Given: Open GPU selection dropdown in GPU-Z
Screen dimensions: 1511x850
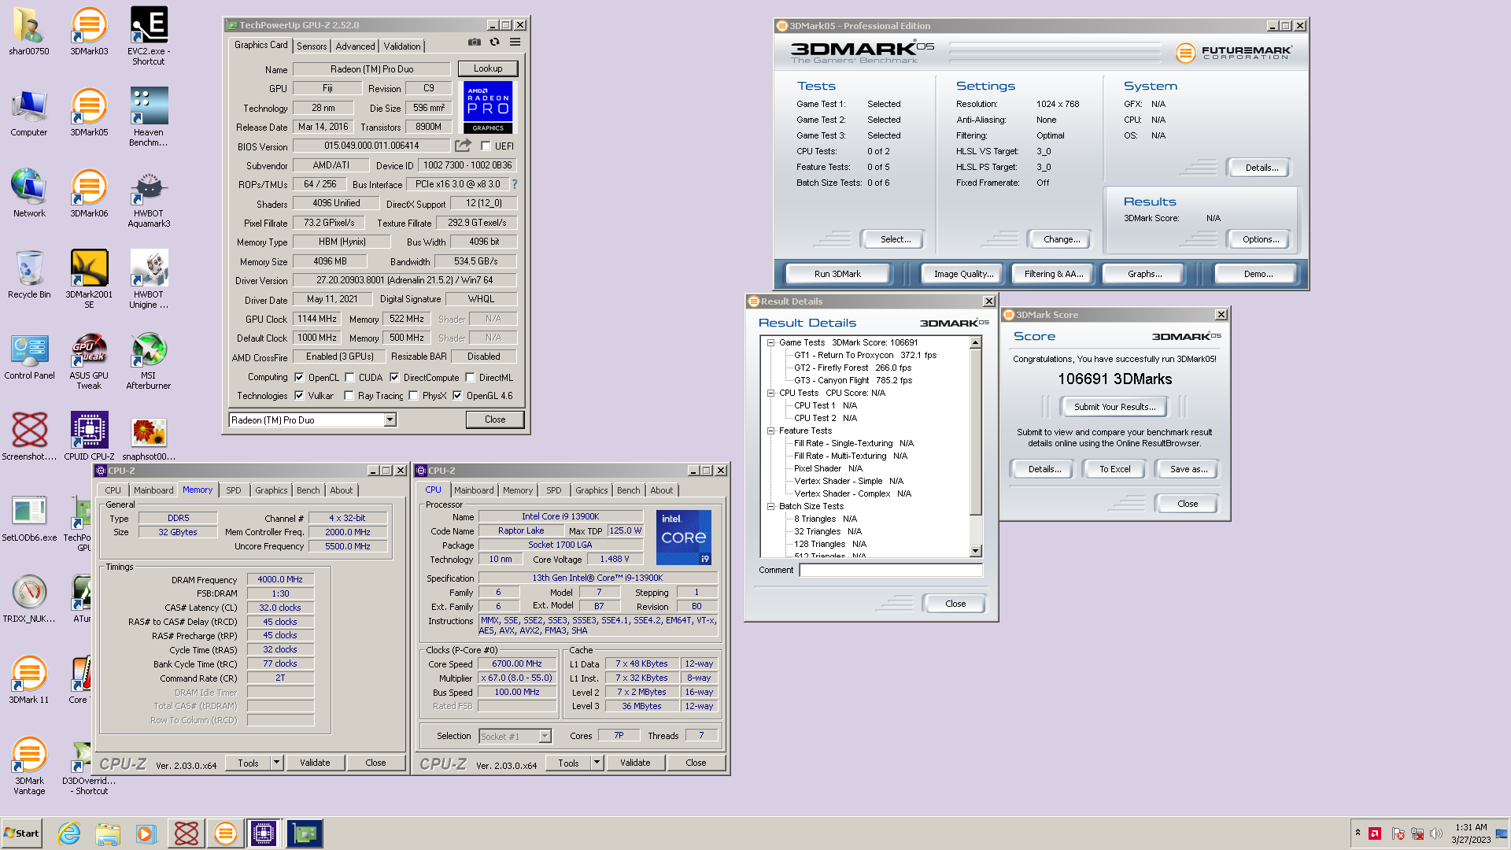Looking at the screenshot, I should click(x=390, y=420).
